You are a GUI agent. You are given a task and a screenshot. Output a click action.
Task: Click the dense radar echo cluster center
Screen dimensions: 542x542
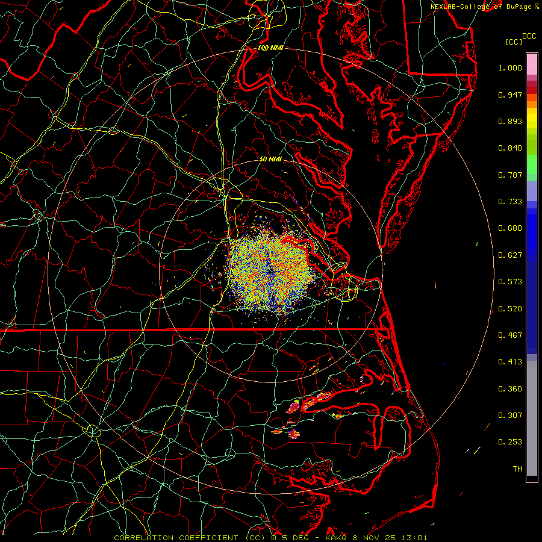pos(270,272)
